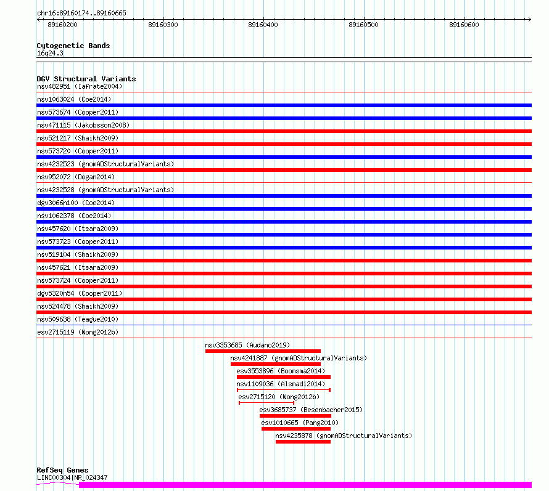This screenshot has height=491, width=549.
Task: Select nsv1109036 (Alsmadi2014) label
Action: (x=281, y=384)
